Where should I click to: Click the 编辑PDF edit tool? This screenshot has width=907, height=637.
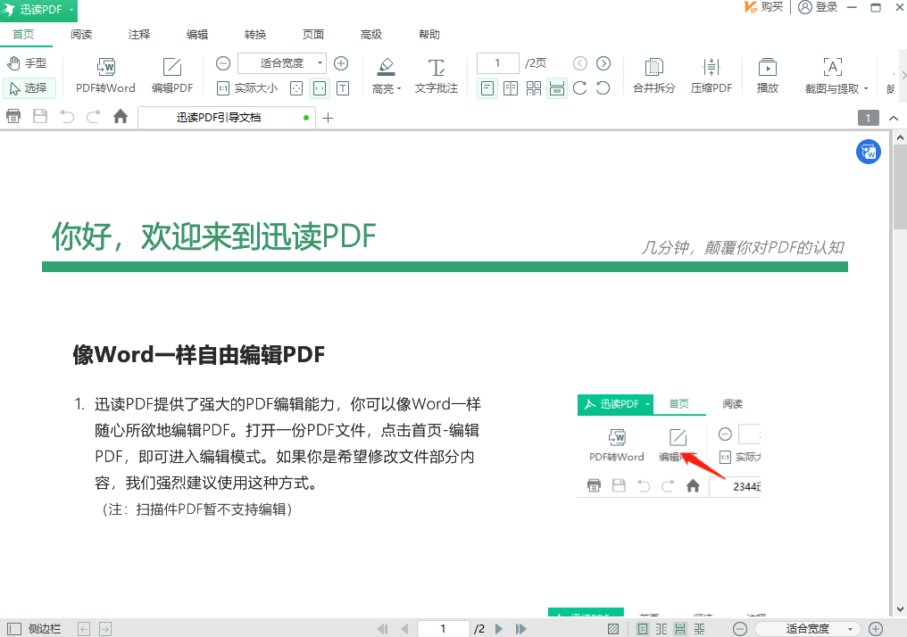tap(172, 76)
